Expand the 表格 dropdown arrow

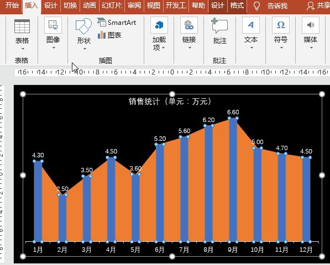pyautogui.click(x=23, y=49)
